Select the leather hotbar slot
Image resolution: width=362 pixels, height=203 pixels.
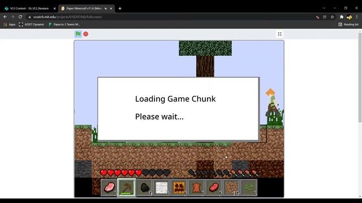pos(197,188)
